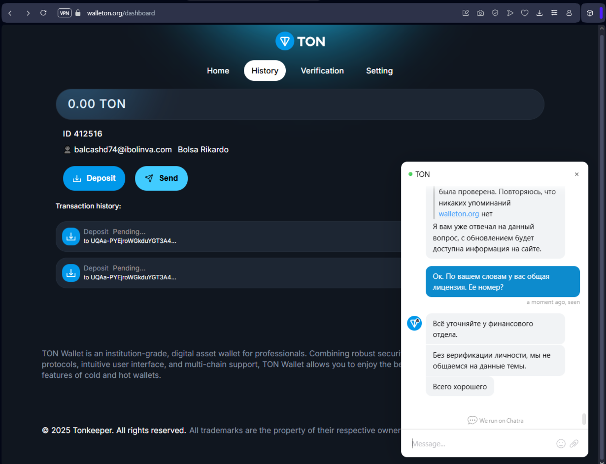Go to the Setting tab
The image size is (606, 464).
(x=379, y=70)
